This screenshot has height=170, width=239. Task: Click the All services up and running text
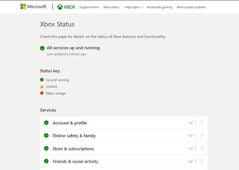coord(73,48)
